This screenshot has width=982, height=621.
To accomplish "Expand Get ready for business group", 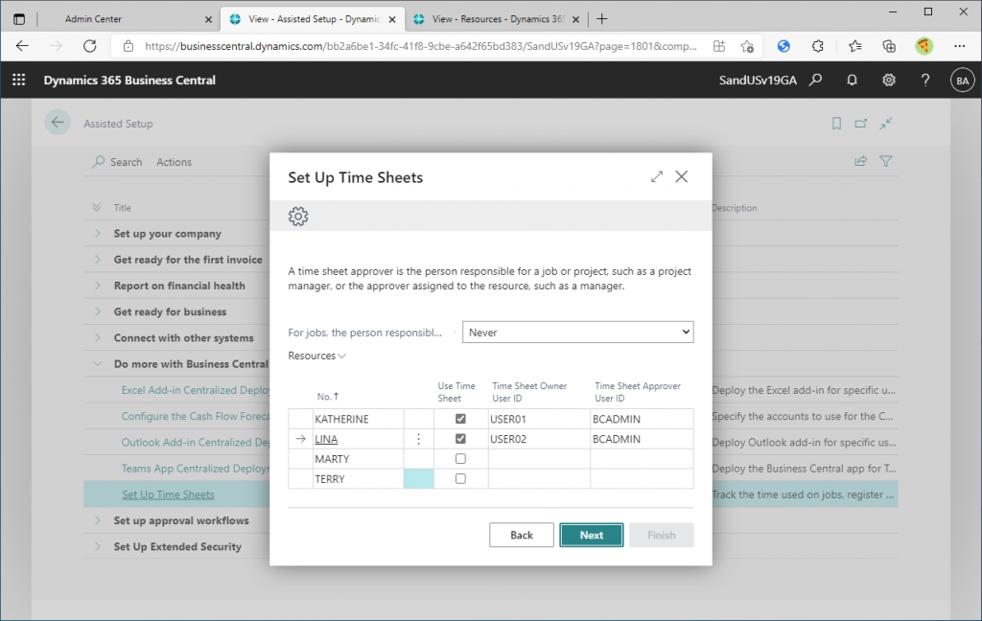I will pos(98,311).
